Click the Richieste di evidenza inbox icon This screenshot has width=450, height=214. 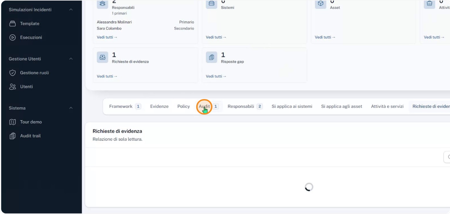click(x=103, y=57)
